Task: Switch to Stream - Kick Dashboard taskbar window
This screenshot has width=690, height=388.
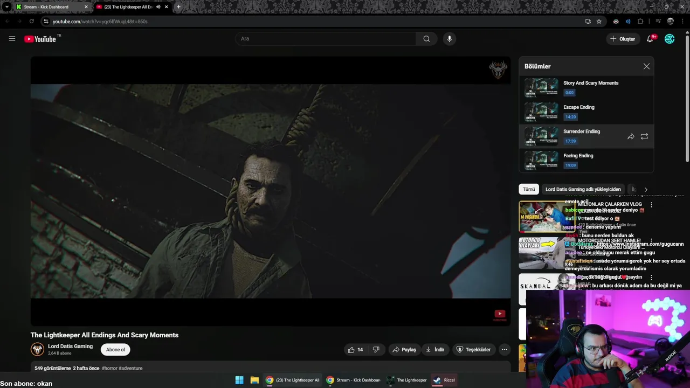Action: (353, 380)
